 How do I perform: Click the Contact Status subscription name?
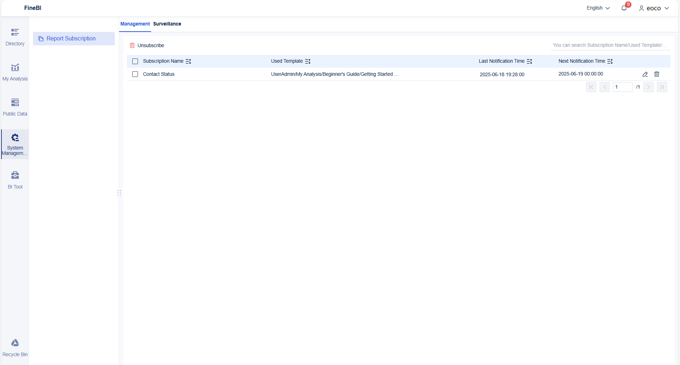click(x=159, y=74)
